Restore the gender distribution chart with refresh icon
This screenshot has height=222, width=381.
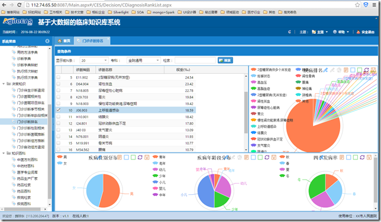(x=140, y=158)
